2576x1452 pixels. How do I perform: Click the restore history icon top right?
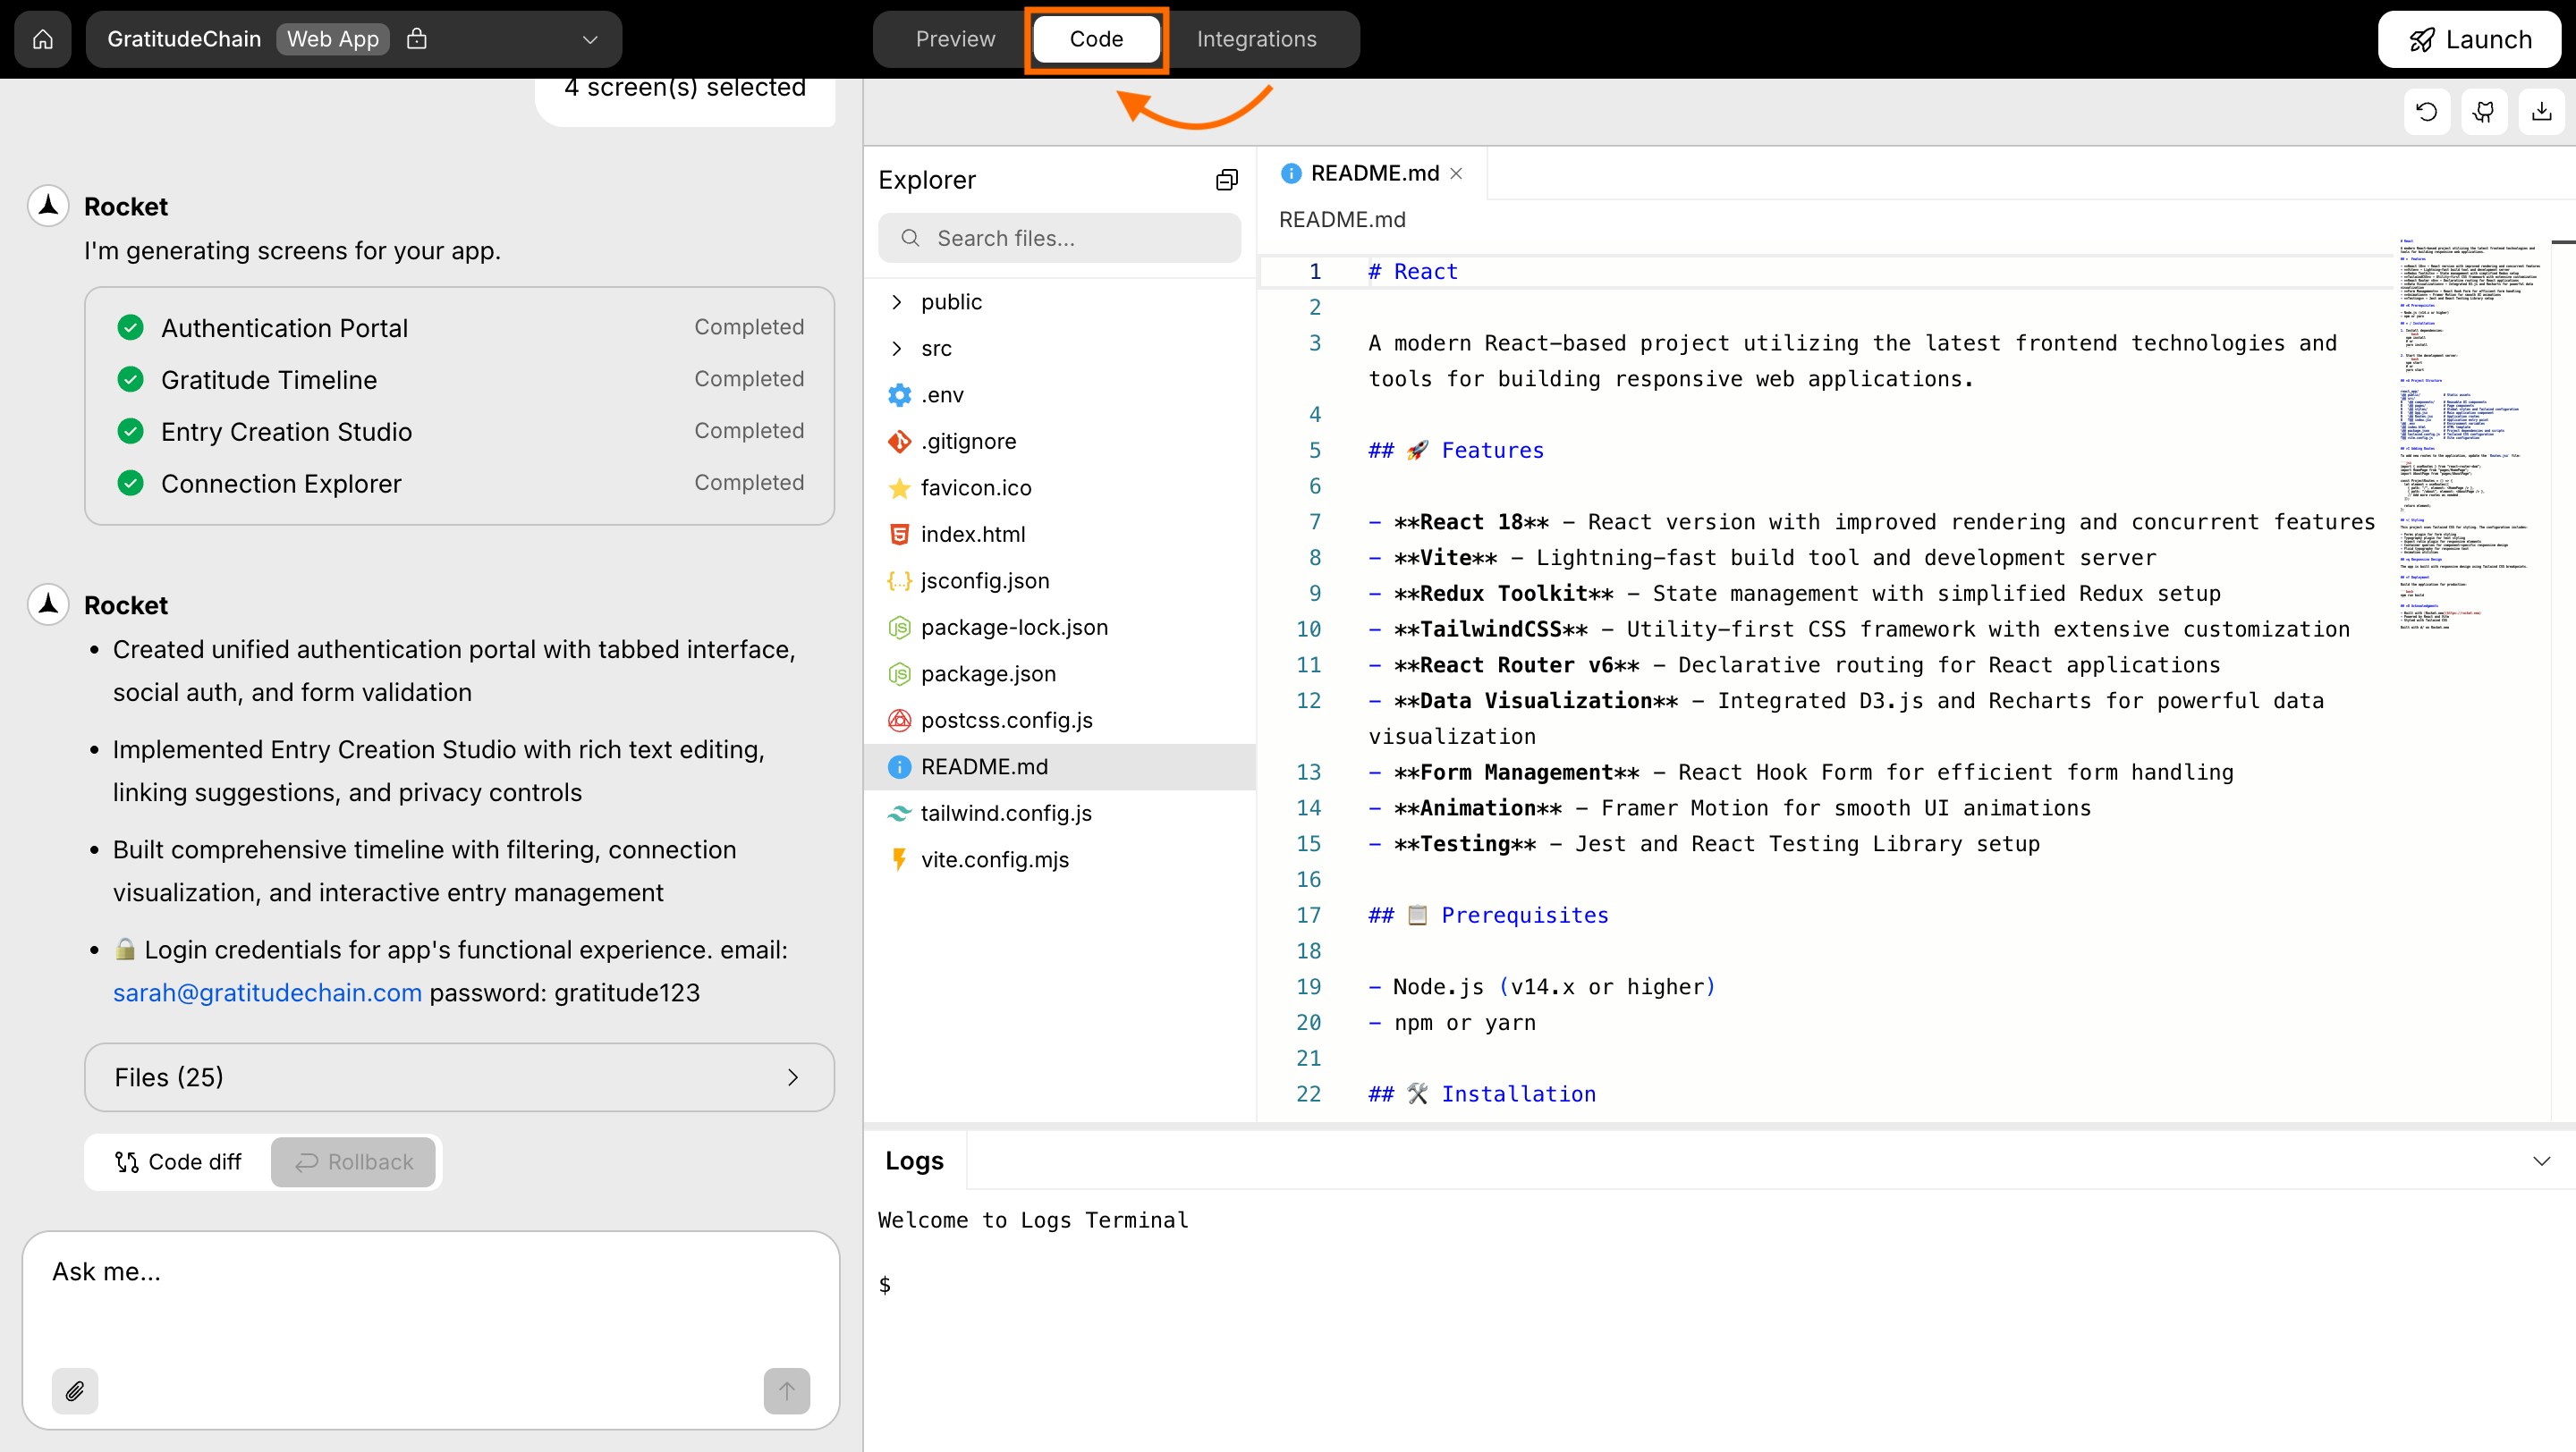pos(2425,111)
